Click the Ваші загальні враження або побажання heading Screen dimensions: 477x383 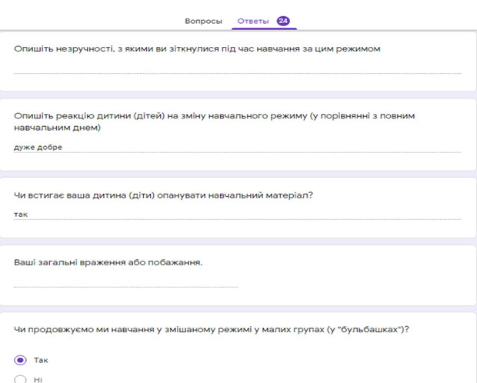(x=108, y=263)
